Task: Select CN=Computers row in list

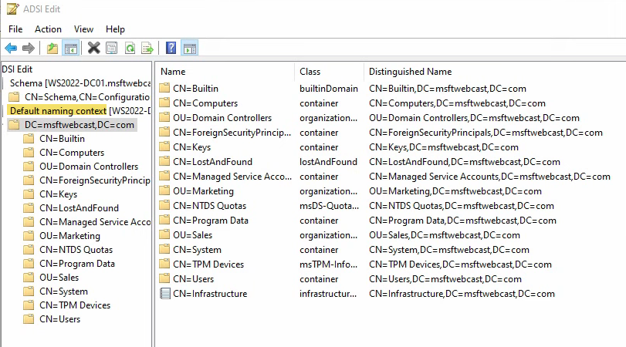Action: click(205, 103)
